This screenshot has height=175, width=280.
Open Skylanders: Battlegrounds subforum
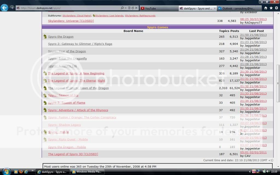[x=140, y=16]
